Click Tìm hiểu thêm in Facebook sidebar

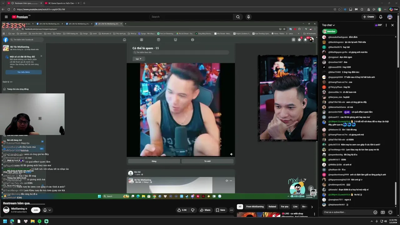[x=23, y=72]
